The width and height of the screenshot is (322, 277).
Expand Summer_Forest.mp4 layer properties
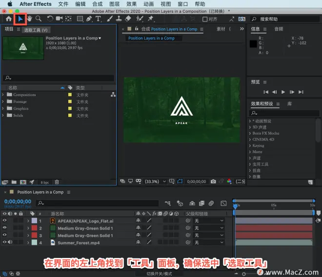point(28,243)
